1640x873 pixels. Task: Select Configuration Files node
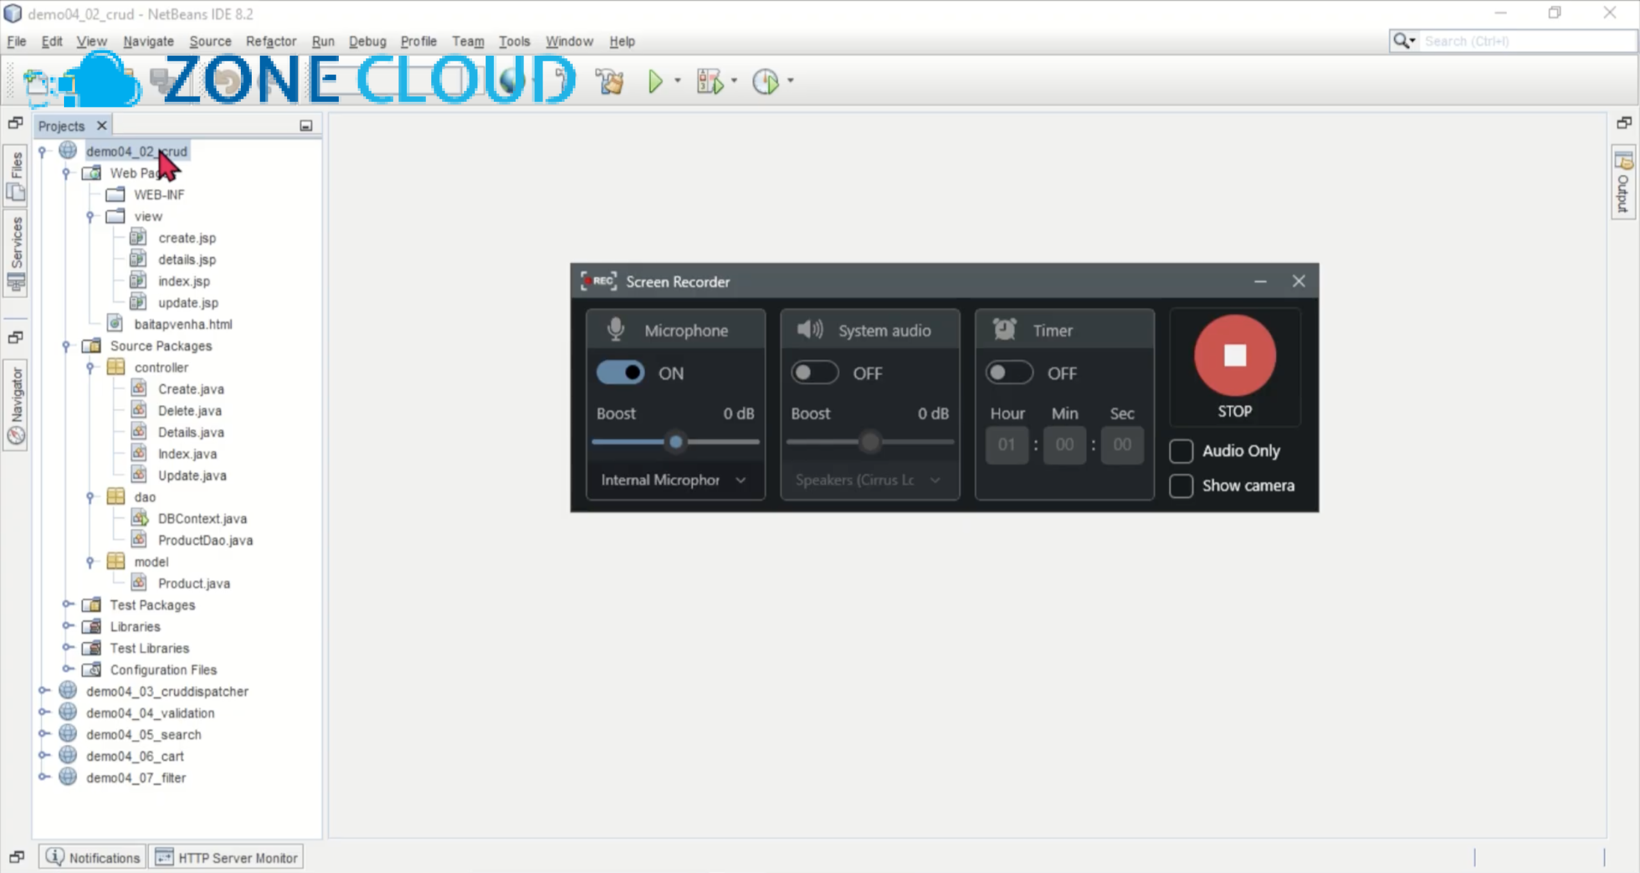163,670
